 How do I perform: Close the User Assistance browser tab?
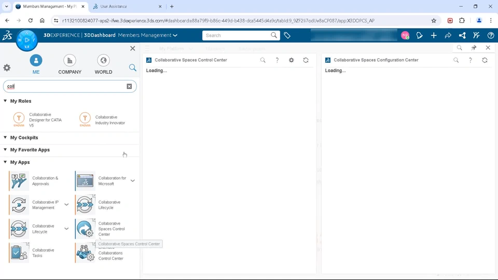point(160,6)
